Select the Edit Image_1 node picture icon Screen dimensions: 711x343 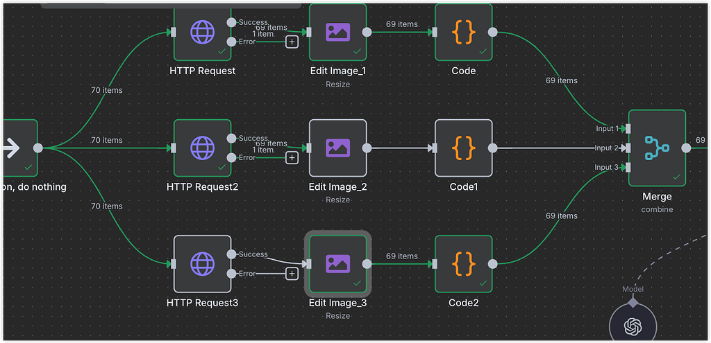338,32
